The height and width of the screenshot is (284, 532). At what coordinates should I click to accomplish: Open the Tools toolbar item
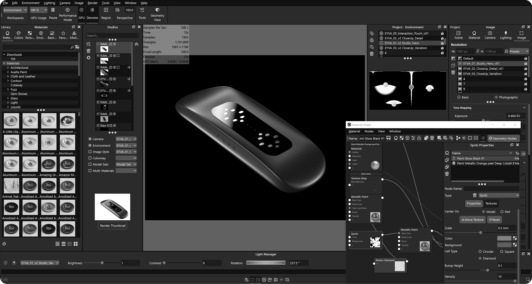click(142, 13)
